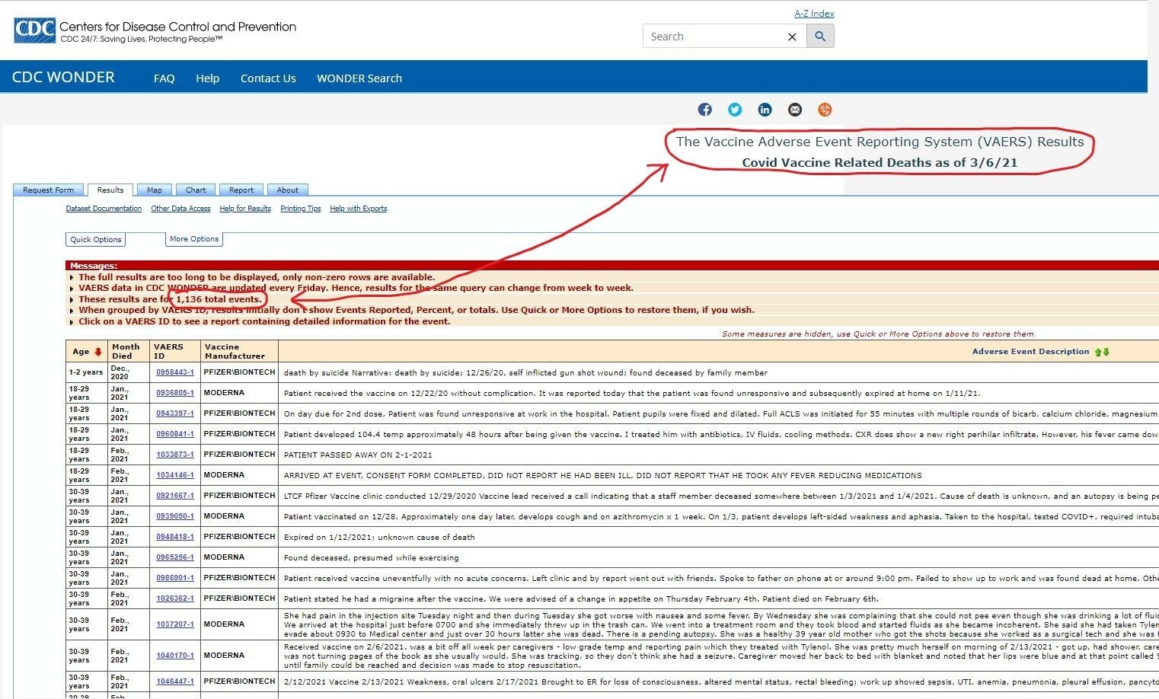Clear the search box with X
The width and height of the screenshot is (1159, 699).
[x=792, y=37]
